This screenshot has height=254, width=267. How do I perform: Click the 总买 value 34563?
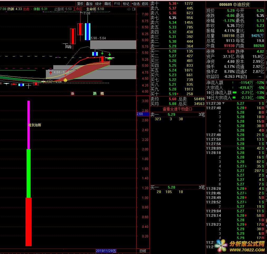tap(199, 104)
